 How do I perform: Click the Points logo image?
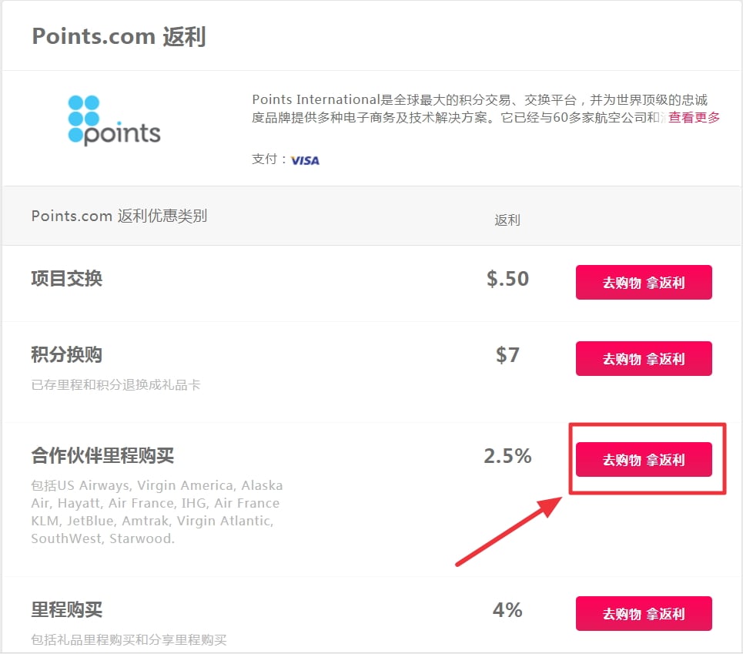pyautogui.click(x=114, y=120)
